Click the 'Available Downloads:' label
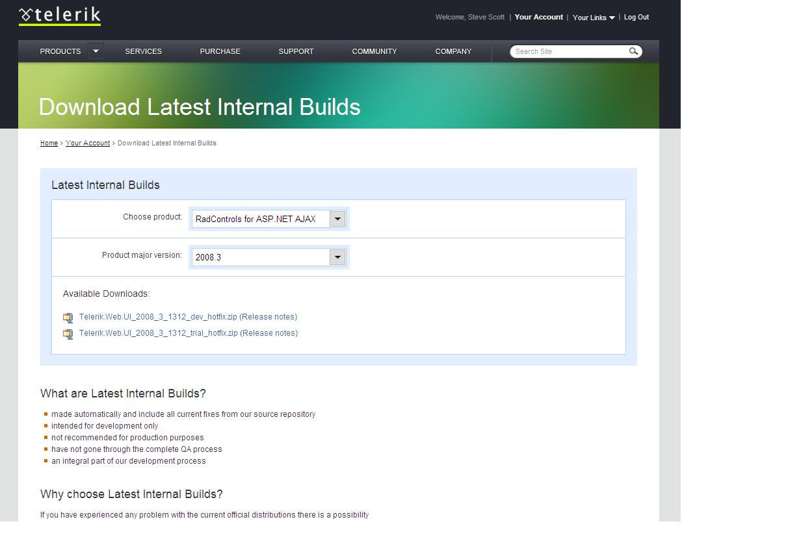Viewport: 786px width, 539px height. tap(106, 294)
